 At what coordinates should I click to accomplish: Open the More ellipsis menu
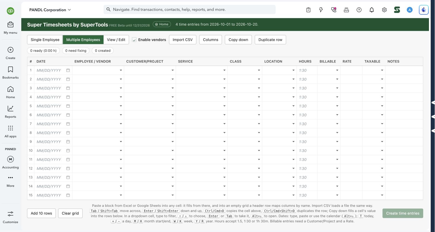pos(10,178)
